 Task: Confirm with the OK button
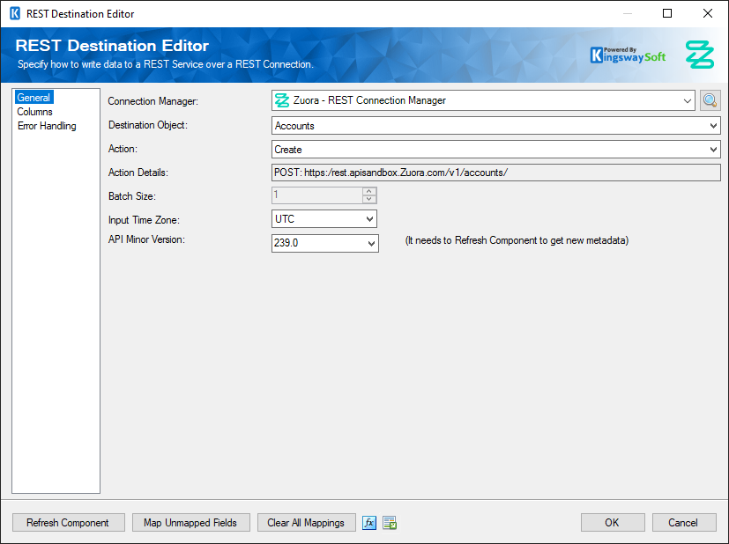coord(613,523)
